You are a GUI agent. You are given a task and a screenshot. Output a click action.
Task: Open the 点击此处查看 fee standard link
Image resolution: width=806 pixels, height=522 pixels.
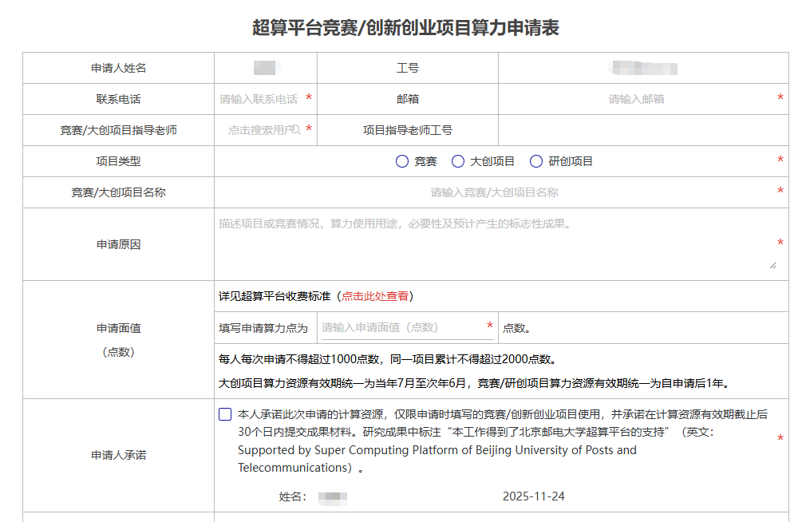(x=375, y=296)
